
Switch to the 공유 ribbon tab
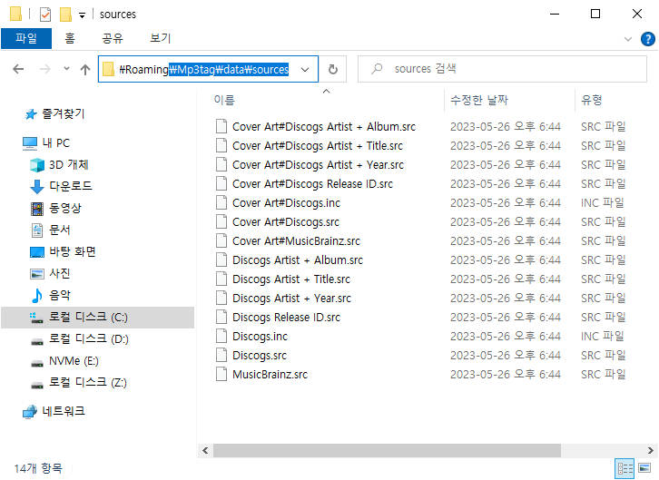[x=113, y=39]
